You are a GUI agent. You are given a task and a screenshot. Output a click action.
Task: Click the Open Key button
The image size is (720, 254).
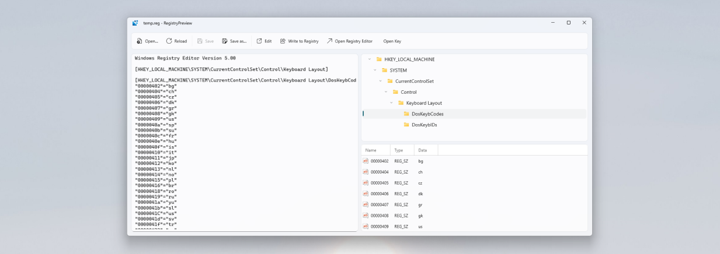(x=392, y=41)
